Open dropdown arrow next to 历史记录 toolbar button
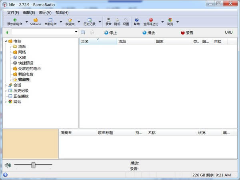Screen dimensions: 240x180 pyautogui.click(x=100, y=22)
